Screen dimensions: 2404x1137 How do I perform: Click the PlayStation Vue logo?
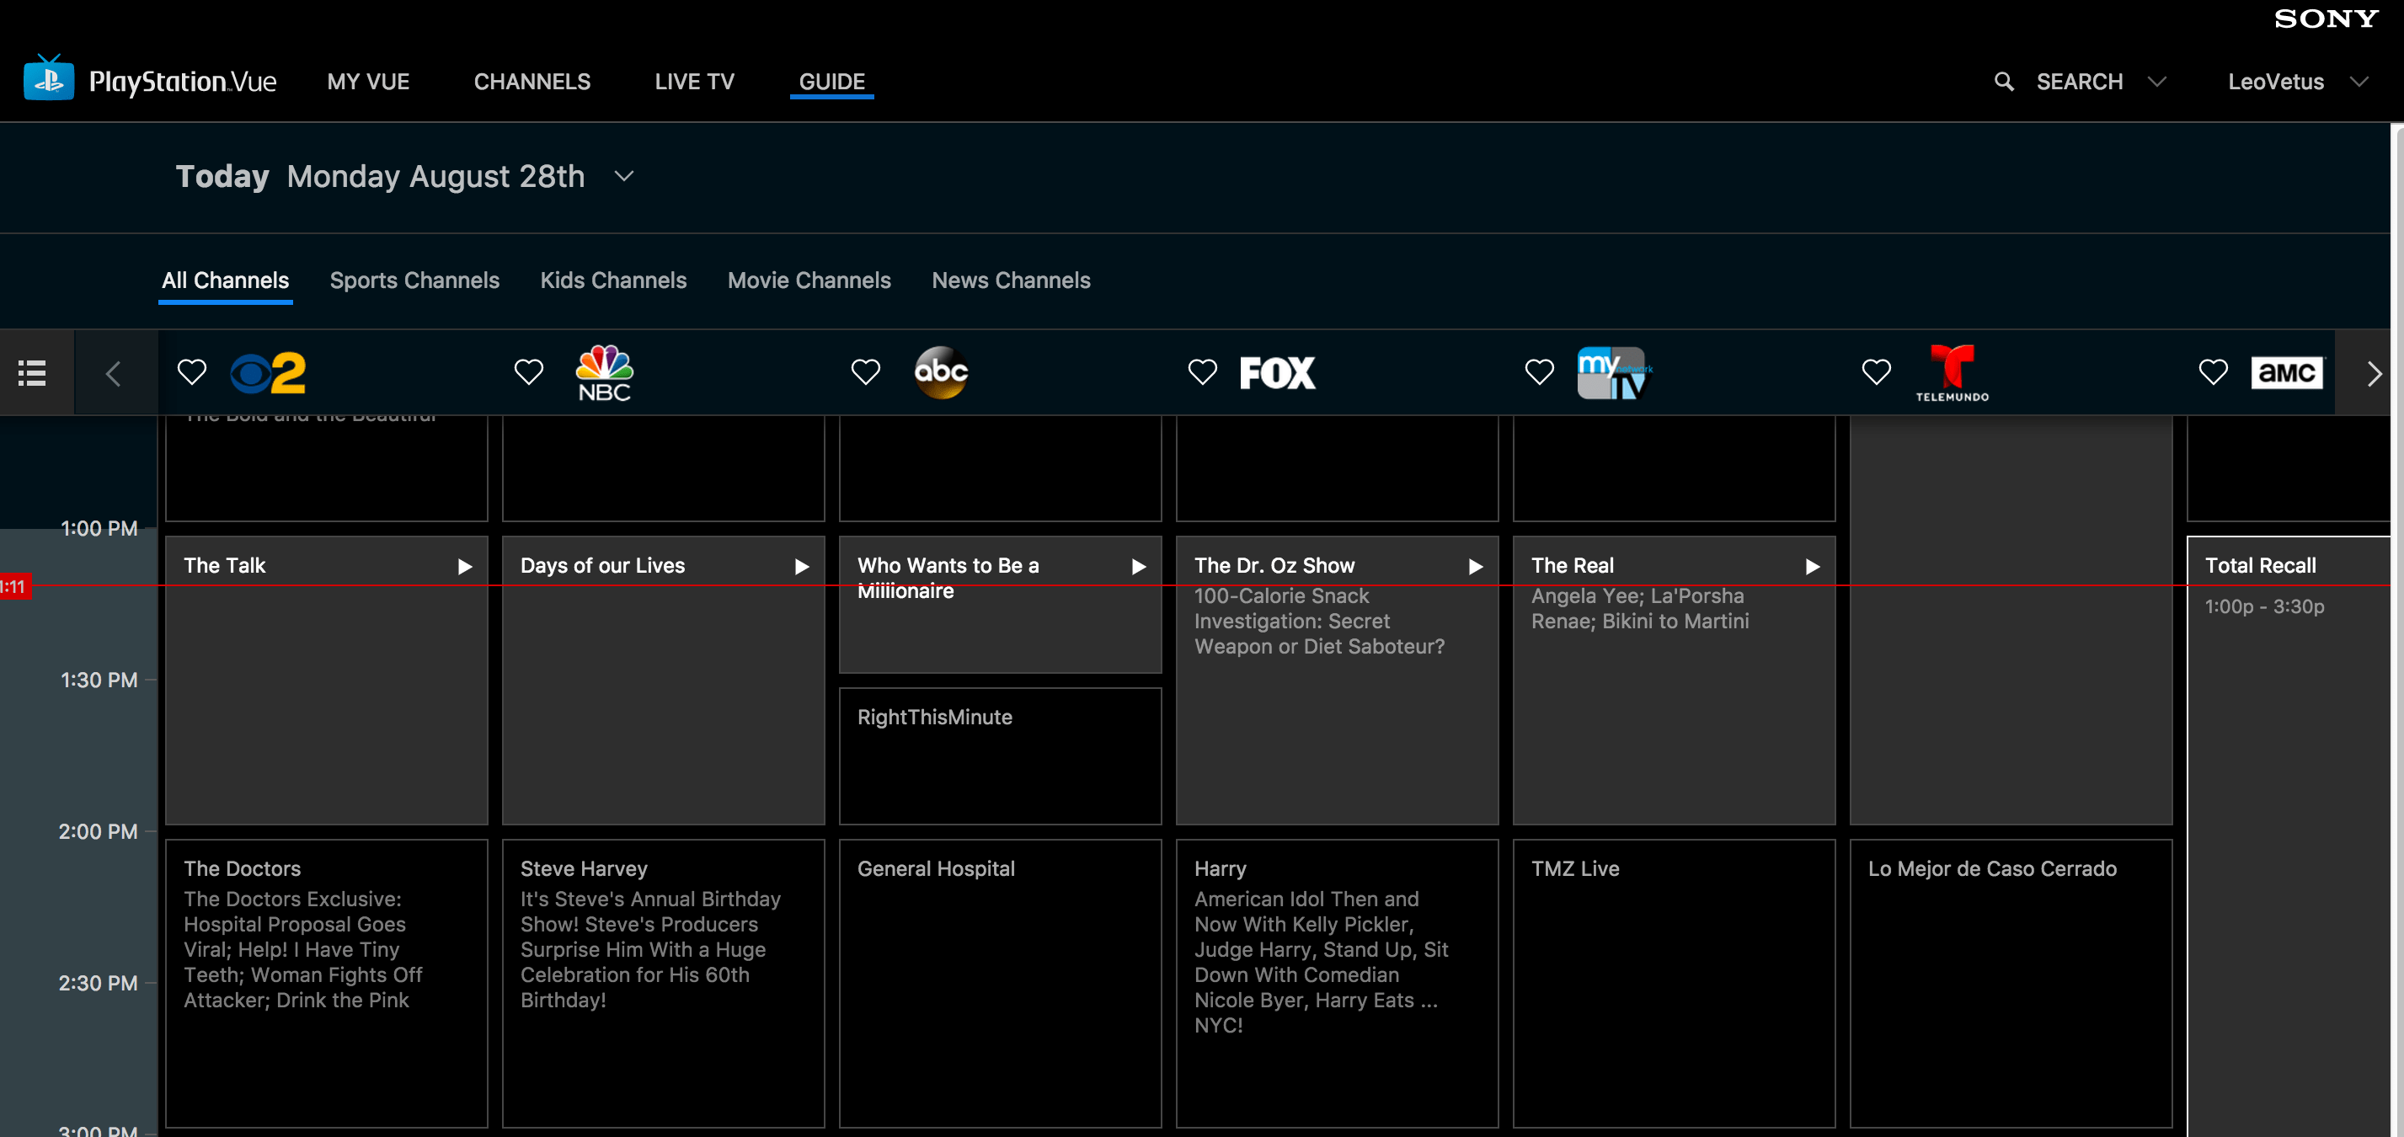click(x=149, y=80)
